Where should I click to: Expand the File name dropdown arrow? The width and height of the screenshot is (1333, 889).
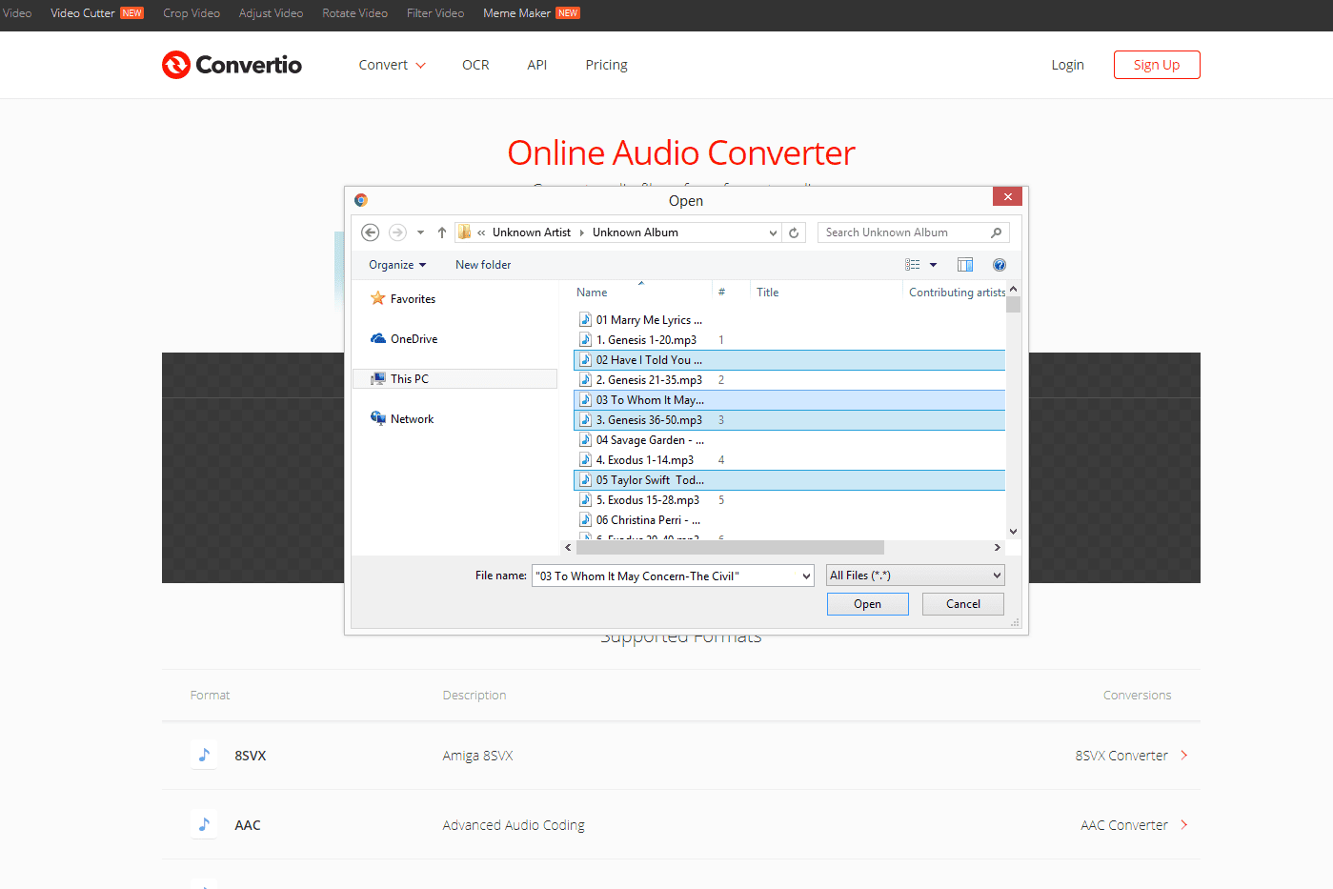point(806,576)
